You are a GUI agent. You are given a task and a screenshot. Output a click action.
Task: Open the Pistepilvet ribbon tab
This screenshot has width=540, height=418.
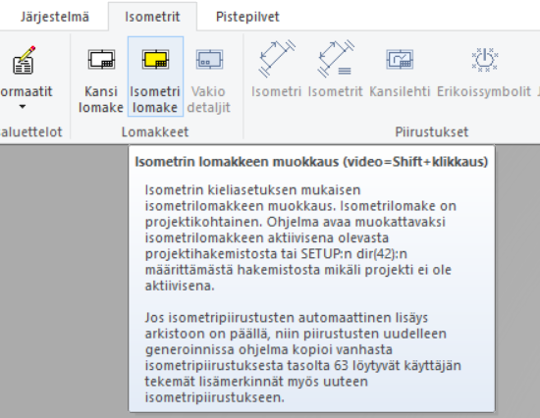tap(247, 17)
